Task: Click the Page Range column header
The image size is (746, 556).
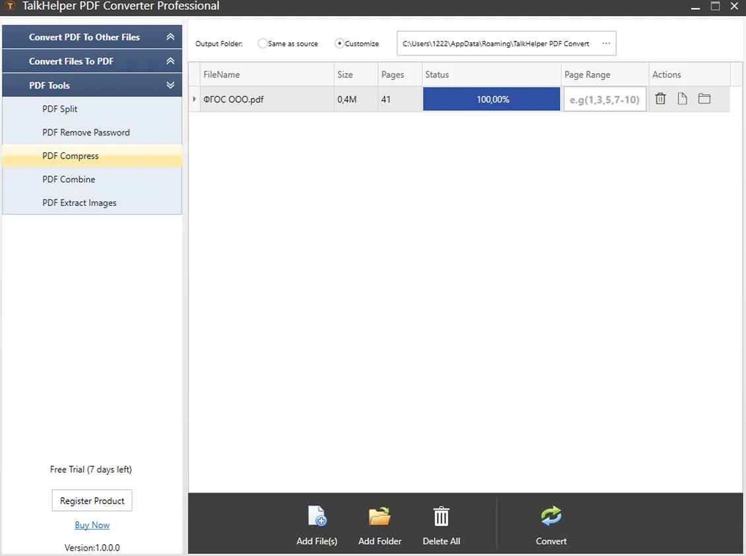Action: point(605,75)
